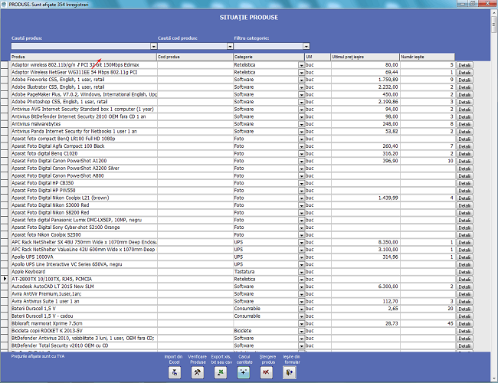Select row of Adaptor Wireless NetGear WG311EE
The image size is (498, 383).
pyautogui.click(x=5, y=73)
